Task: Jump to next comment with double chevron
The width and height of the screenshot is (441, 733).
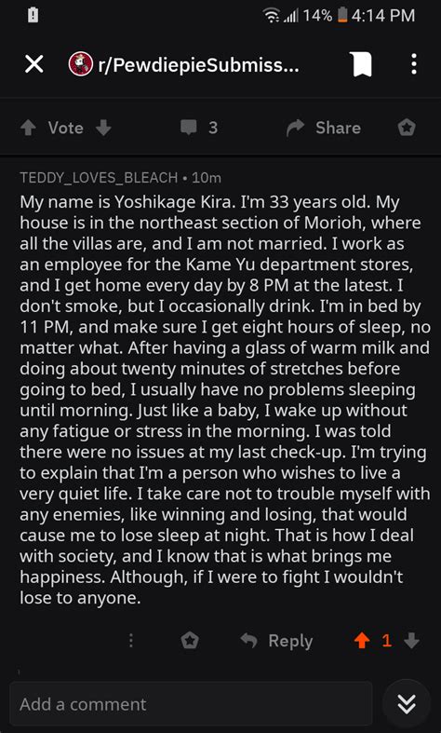Action: pyautogui.click(x=406, y=703)
